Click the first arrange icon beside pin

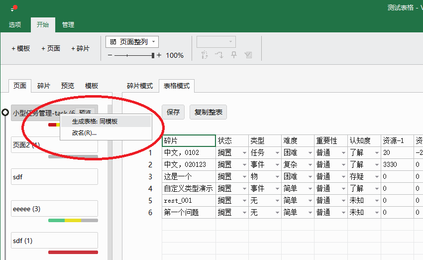click(x=204, y=55)
